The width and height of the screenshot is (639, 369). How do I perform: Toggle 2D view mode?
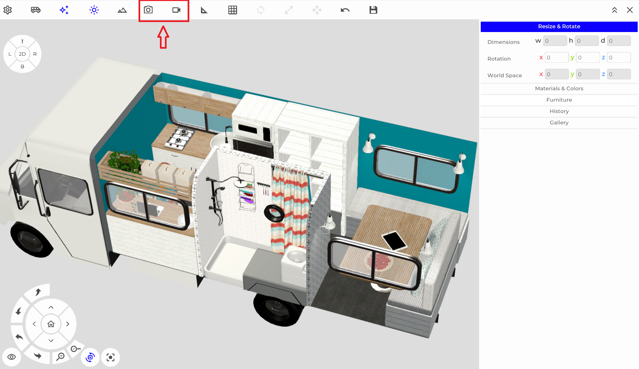[x=22, y=54]
